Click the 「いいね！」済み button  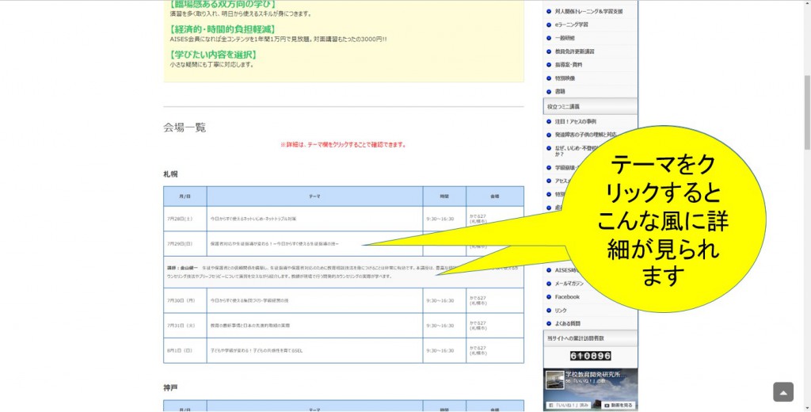point(567,406)
